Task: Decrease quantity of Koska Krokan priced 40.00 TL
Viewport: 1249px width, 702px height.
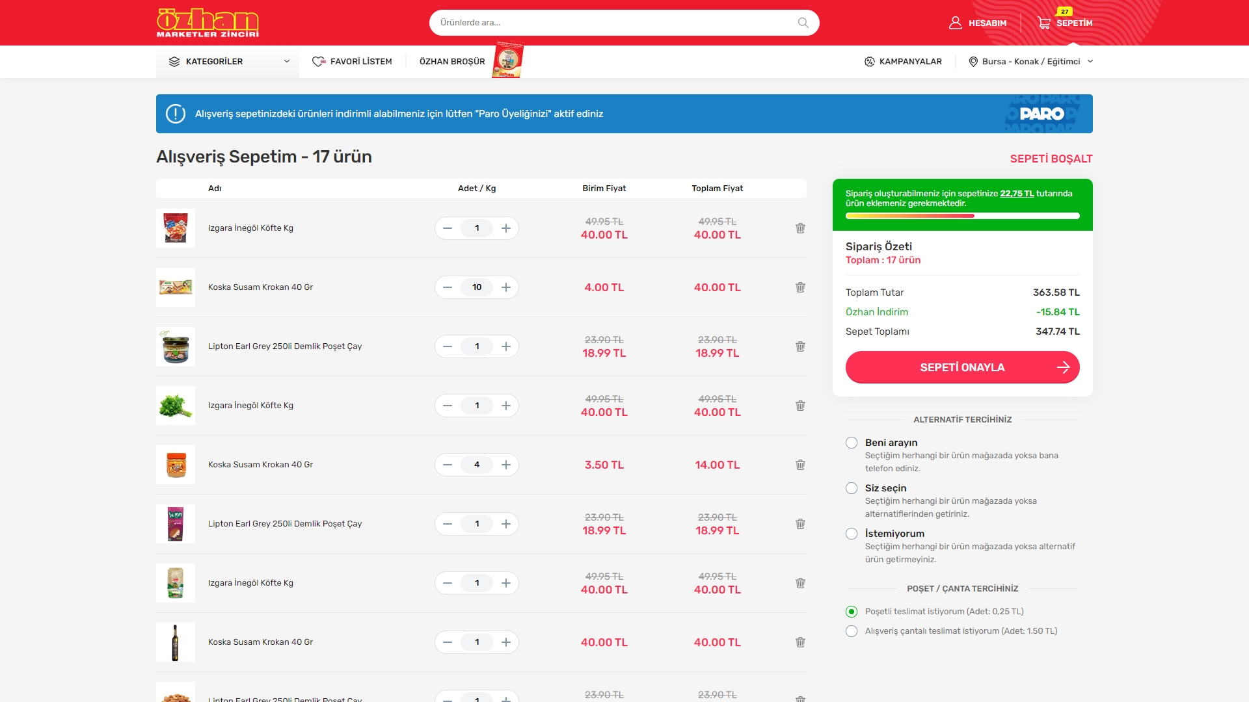Action: [x=448, y=642]
